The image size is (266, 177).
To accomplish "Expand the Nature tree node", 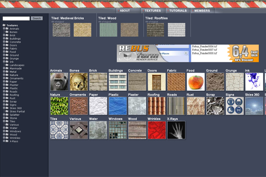I will (x=4, y=75).
